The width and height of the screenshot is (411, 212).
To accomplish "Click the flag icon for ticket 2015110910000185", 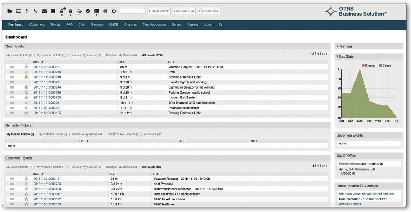I will coord(12,113).
